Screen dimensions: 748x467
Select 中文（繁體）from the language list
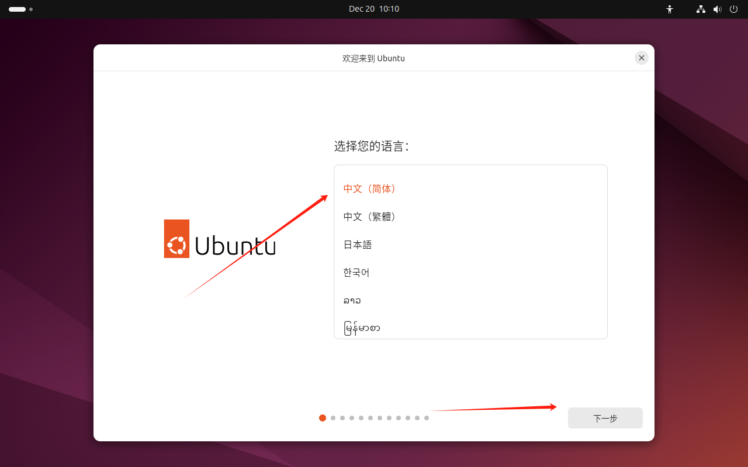tap(369, 216)
